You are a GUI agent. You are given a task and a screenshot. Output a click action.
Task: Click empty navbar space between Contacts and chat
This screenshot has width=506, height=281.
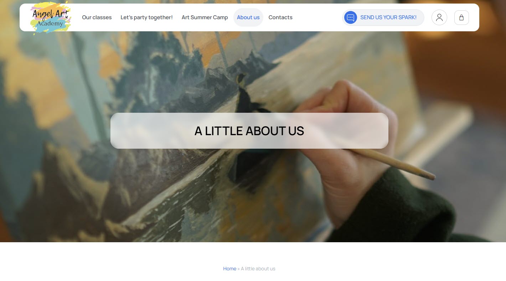(317, 17)
